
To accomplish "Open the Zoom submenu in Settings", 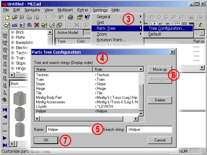I will (117, 34).
